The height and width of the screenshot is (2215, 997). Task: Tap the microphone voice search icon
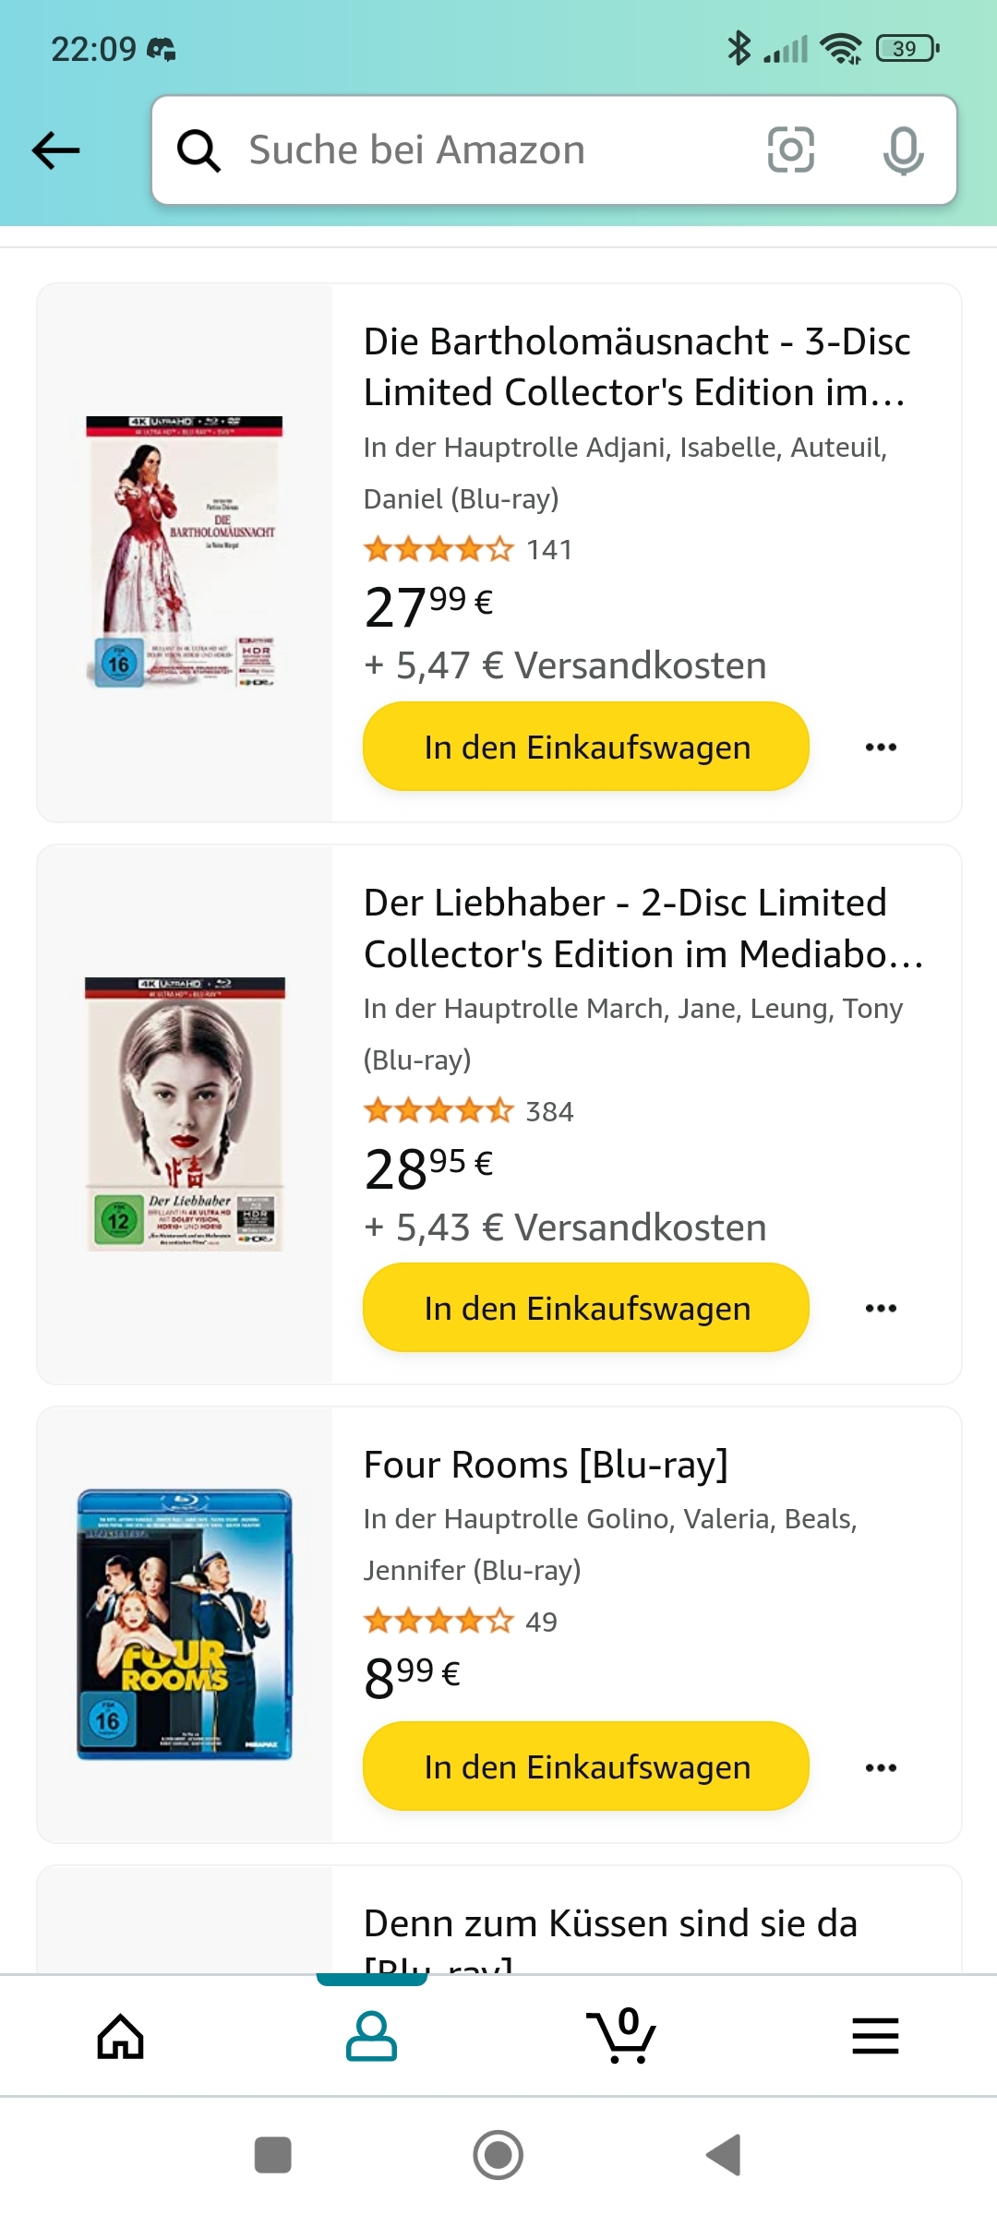pos(903,150)
